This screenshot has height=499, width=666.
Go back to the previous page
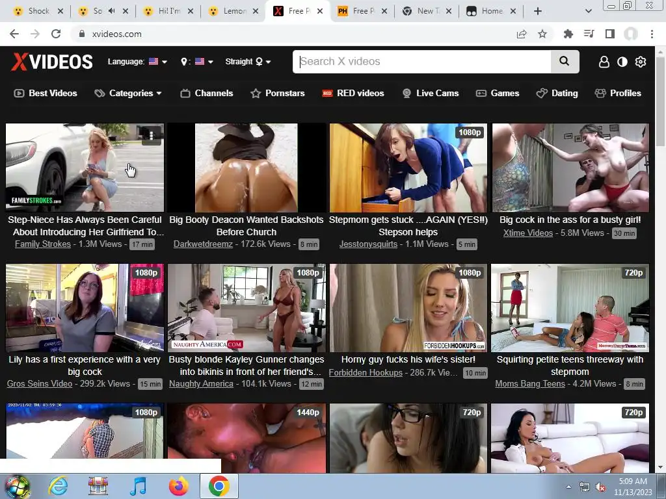point(14,34)
